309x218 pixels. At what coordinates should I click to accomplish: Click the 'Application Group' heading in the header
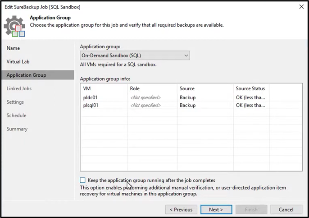[50, 18]
